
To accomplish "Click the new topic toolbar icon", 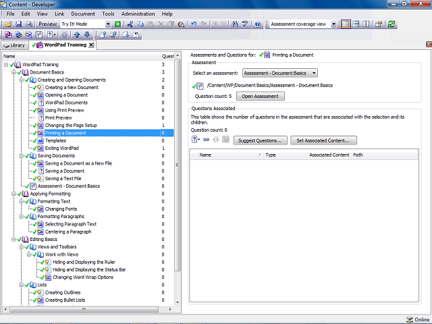I will tap(28, 34).
